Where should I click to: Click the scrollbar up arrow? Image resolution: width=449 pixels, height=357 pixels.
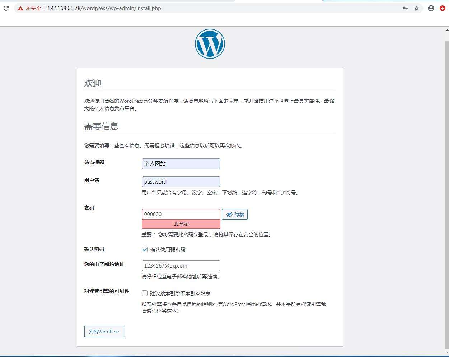pos(447,30)
